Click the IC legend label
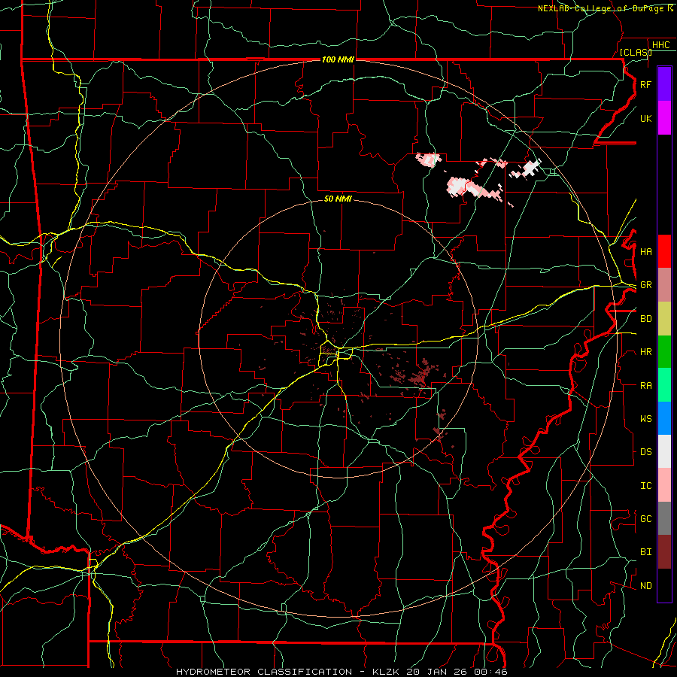Viewport: 677px width, 677px height. [x=645, y=486]
